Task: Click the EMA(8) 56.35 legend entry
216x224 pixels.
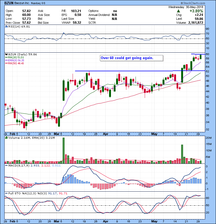Action: (15, 60)
